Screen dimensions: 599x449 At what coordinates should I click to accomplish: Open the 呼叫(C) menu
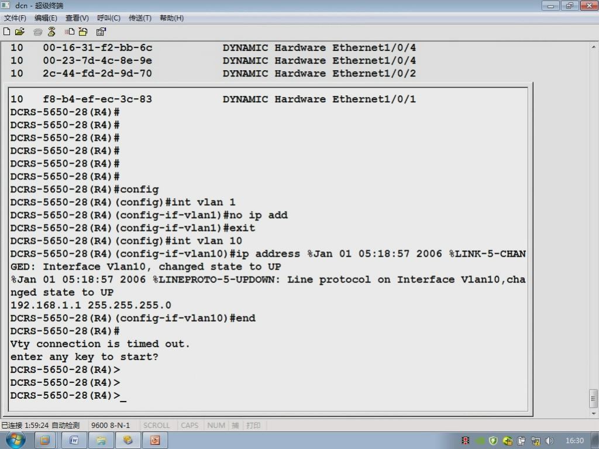click(108, 18)
